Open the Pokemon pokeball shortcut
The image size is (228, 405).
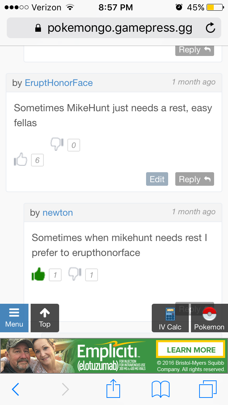[x=209, y=318]
